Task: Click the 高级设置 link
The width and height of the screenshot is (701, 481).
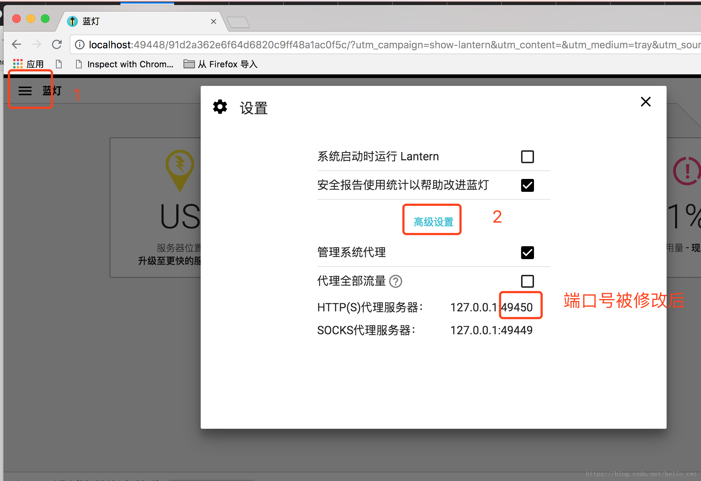Action: pos(434,222)
